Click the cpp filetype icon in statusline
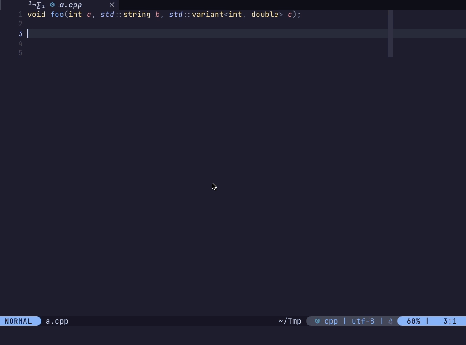Screen dimensions: 466x345 pyautogui.click(x=318, y=321)
